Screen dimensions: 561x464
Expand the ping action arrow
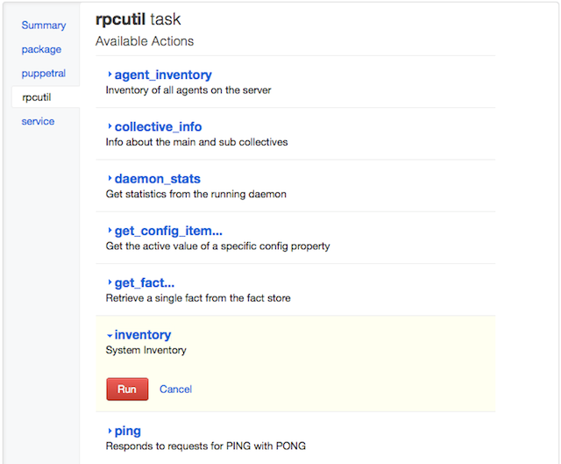[110, 431]
